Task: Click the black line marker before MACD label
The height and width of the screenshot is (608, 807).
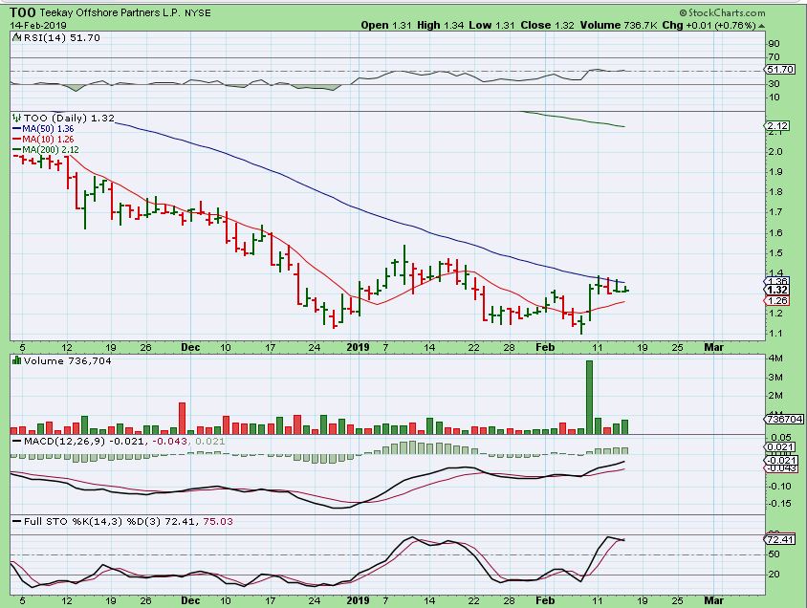Action: (x=17, y=442)
